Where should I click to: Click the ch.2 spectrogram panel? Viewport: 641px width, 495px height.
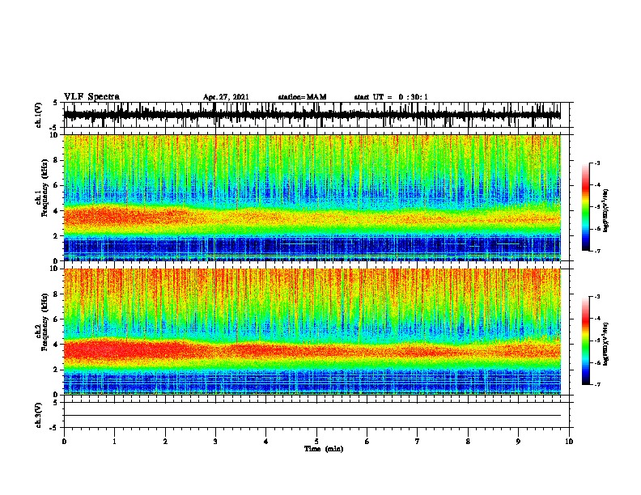(312, 332)
